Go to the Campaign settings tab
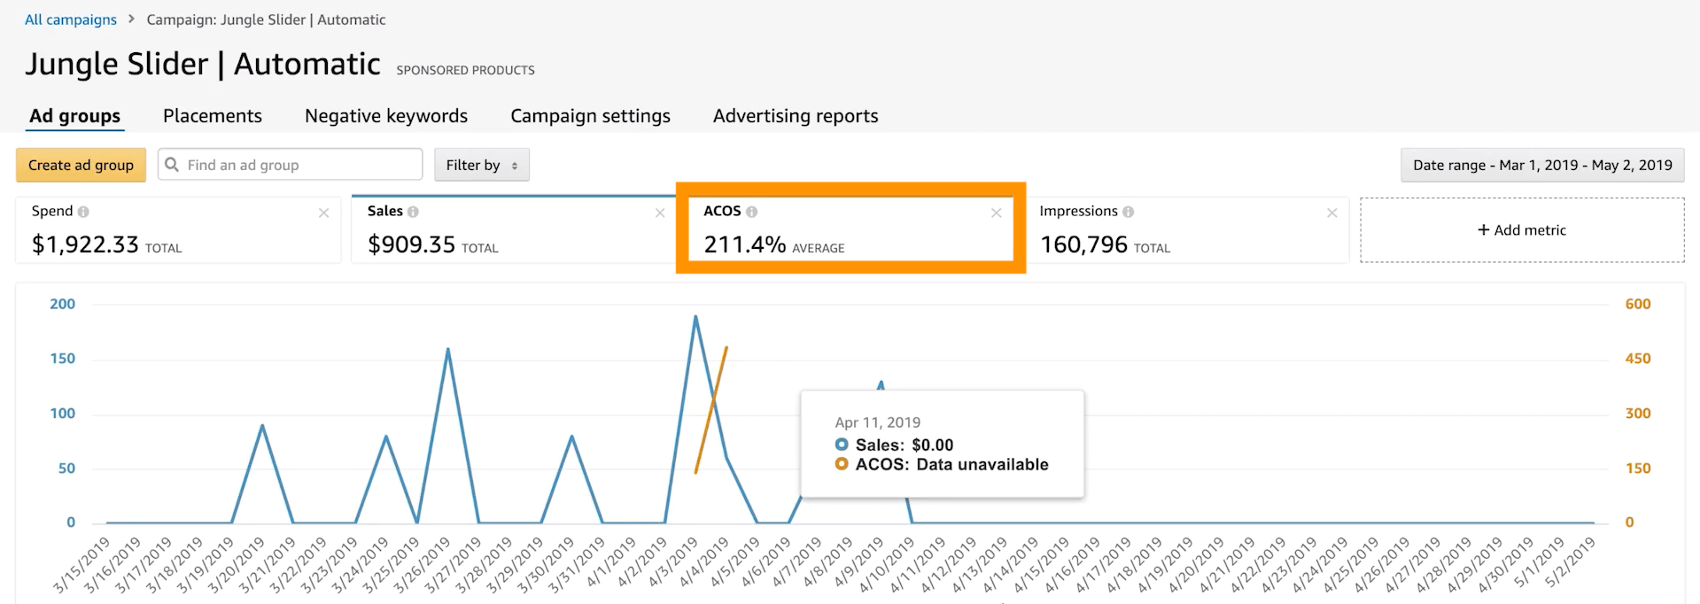Image resolution: width=1700 pixels, height=604 pixels. 591,116
